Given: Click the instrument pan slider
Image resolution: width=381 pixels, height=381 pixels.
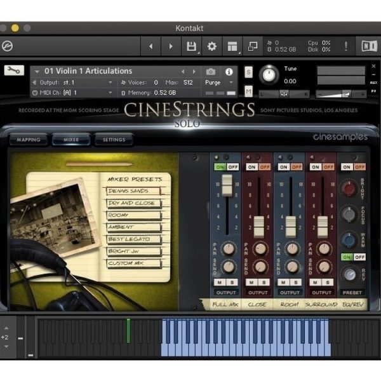Looking at the screenshot, I should [x=284, y=94].
